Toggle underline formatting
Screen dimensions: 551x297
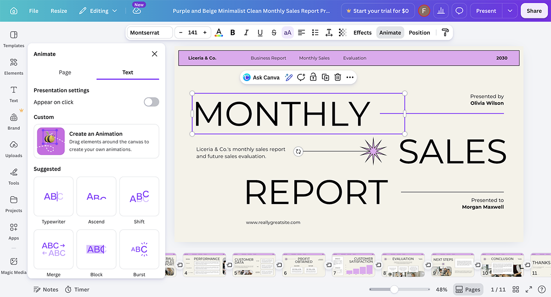tap(260, 33)
